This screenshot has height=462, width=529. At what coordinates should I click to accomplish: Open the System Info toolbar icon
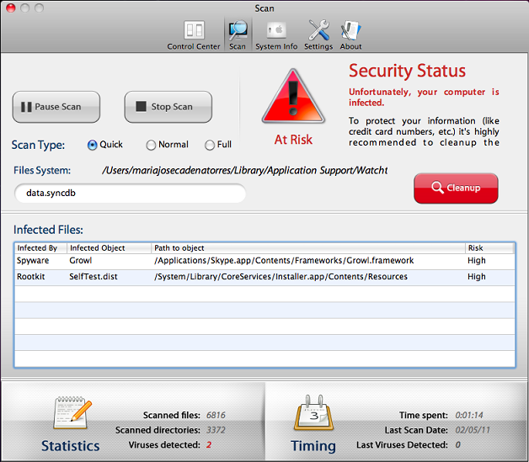pos(276,35)
